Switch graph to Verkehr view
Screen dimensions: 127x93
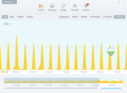(20, 17)
